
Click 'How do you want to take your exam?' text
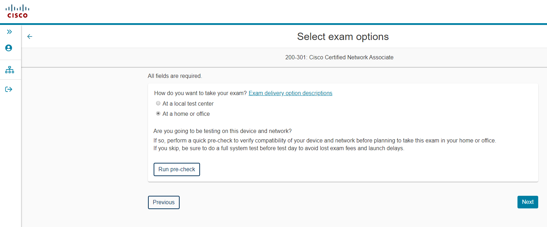coord(200,93)
